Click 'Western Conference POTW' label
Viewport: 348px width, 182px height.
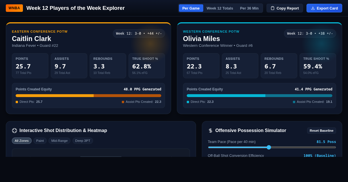tap(211, 31)
